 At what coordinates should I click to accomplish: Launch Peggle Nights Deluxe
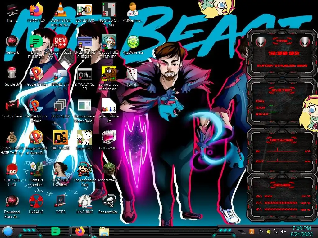[x=36, y=111]
